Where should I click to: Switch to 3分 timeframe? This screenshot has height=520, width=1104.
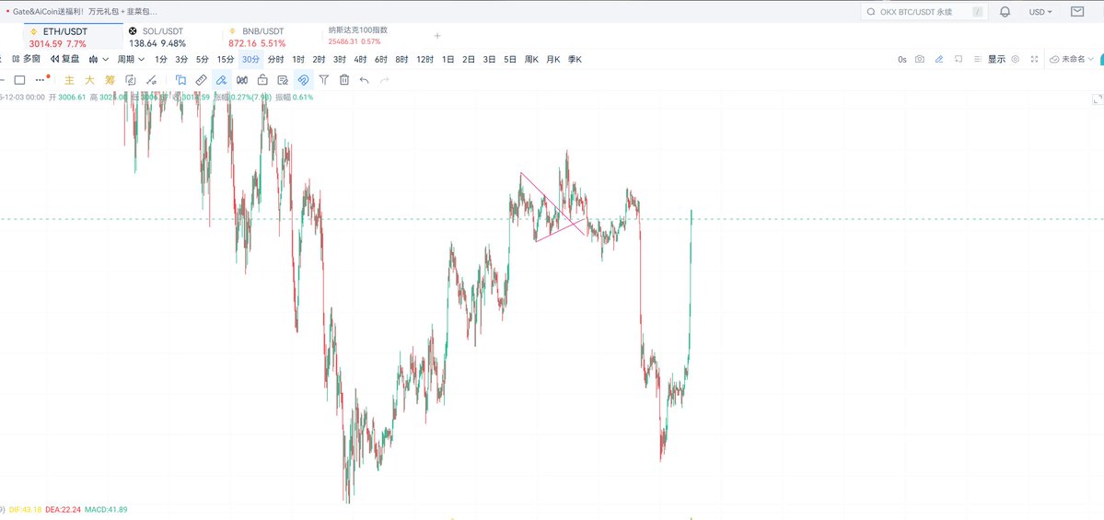click(181, 59)
